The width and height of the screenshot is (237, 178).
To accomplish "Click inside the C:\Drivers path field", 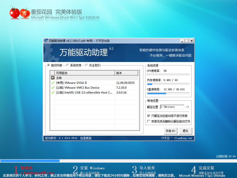I will [x=172, y=107].
